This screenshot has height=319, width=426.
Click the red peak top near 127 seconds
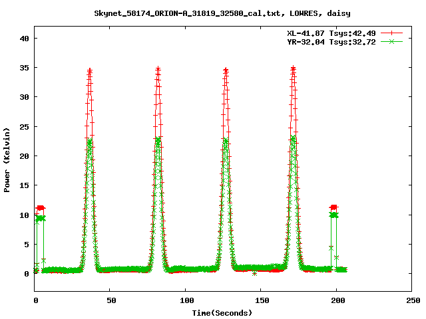click(226, 70)
